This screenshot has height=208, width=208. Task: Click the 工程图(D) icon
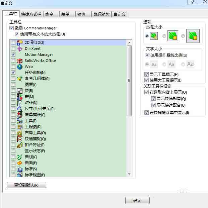(20, 127)
